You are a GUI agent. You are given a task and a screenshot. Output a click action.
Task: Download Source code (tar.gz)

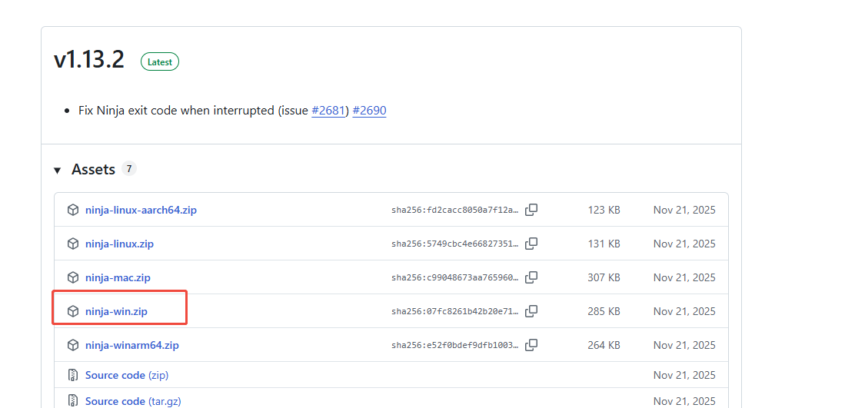[133, 401]
